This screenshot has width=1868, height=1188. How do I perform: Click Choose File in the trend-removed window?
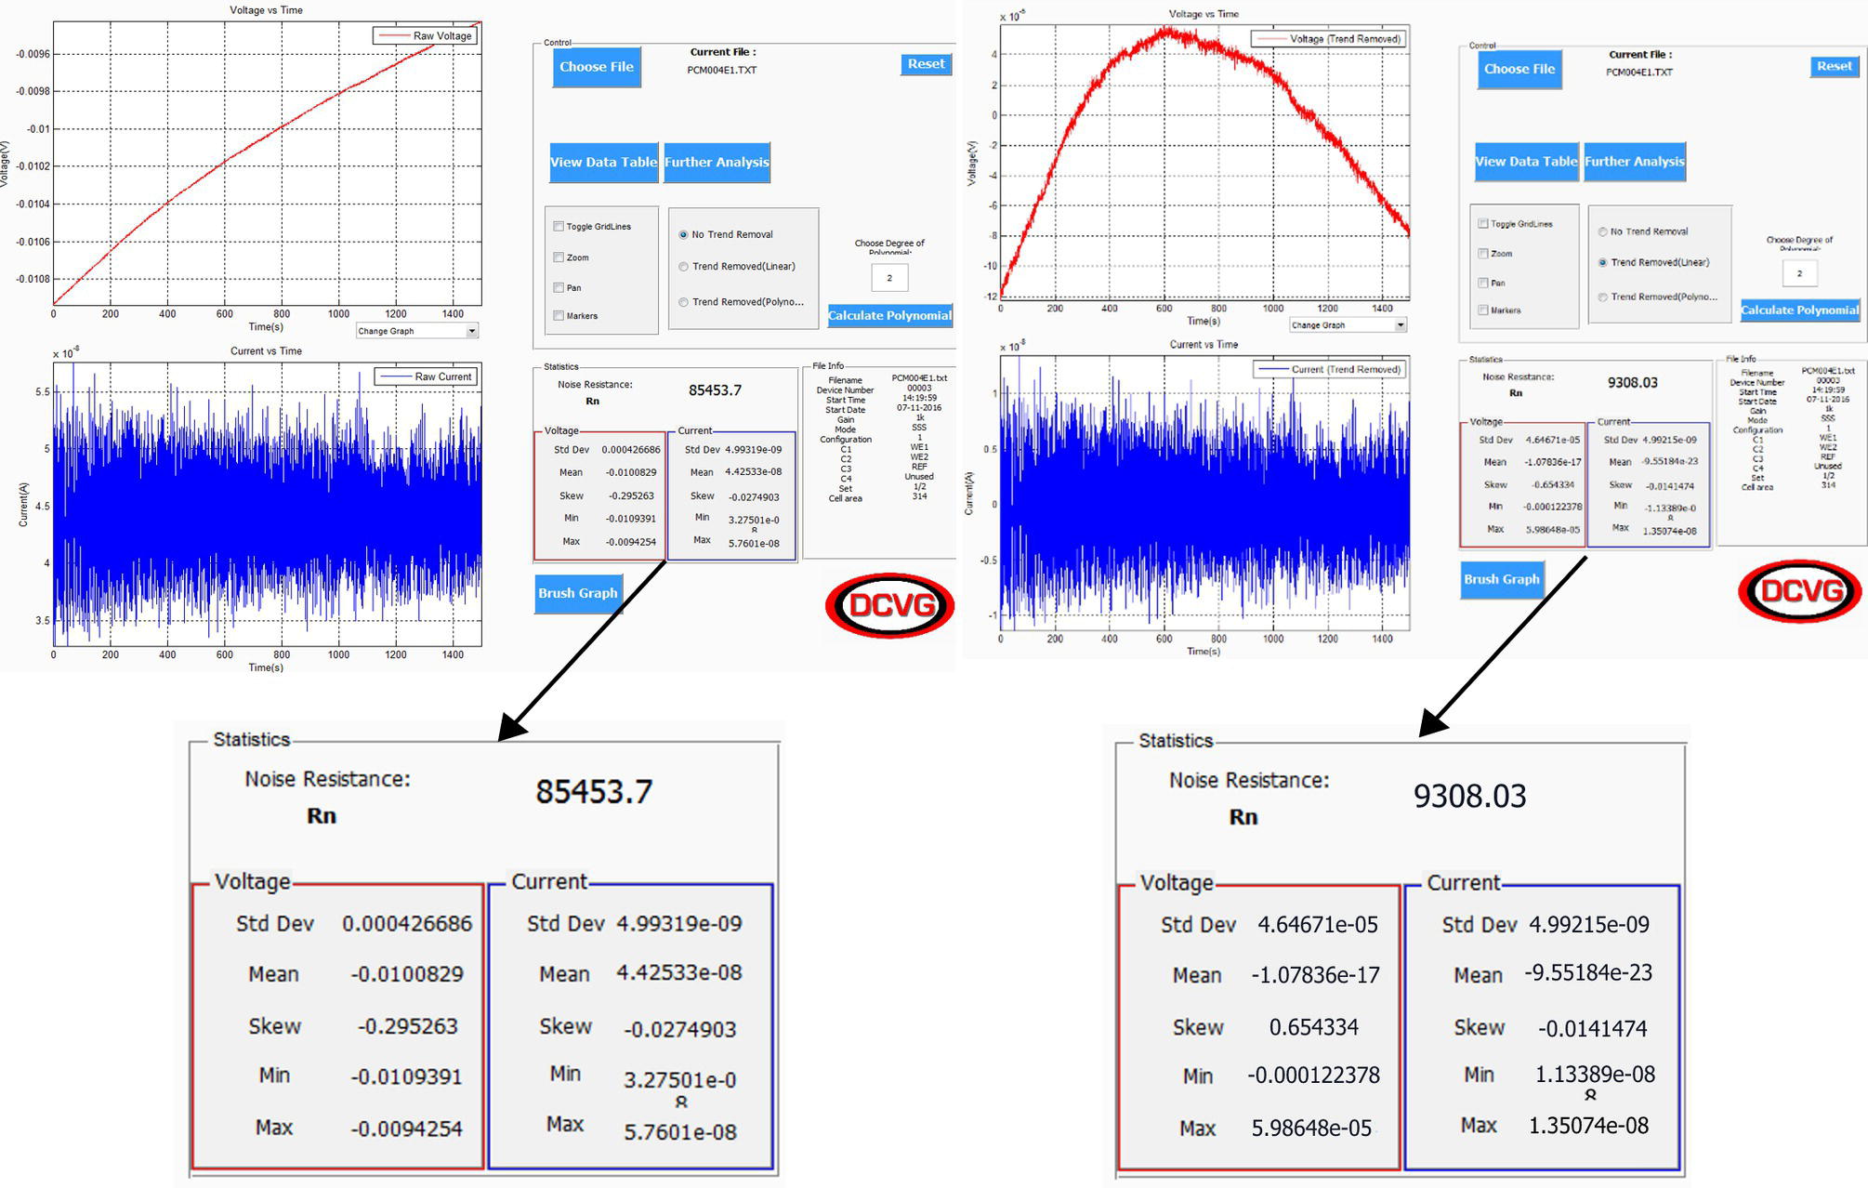click(1519, 69)
